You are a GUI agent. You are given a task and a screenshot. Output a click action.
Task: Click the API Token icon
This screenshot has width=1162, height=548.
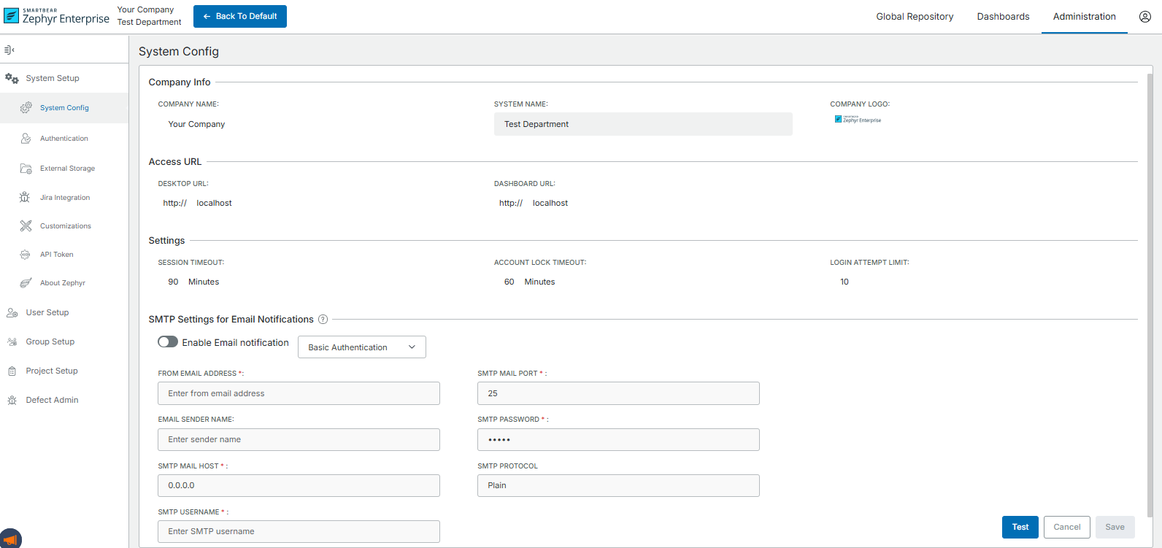pos(25,255)
